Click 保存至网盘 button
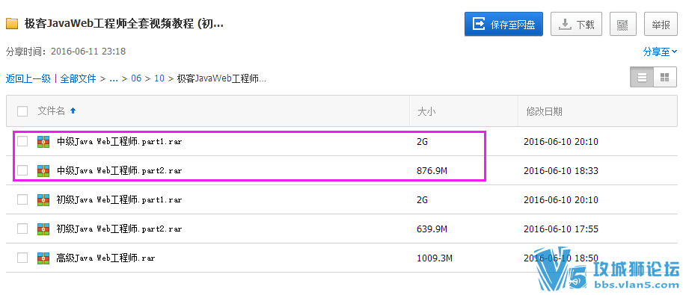 503,24
